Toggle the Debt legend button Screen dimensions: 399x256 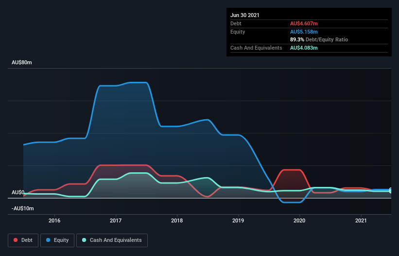[23, 240]
